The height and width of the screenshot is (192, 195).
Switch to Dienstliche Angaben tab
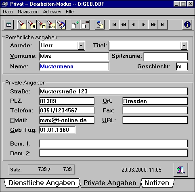[x=42, y=183]
